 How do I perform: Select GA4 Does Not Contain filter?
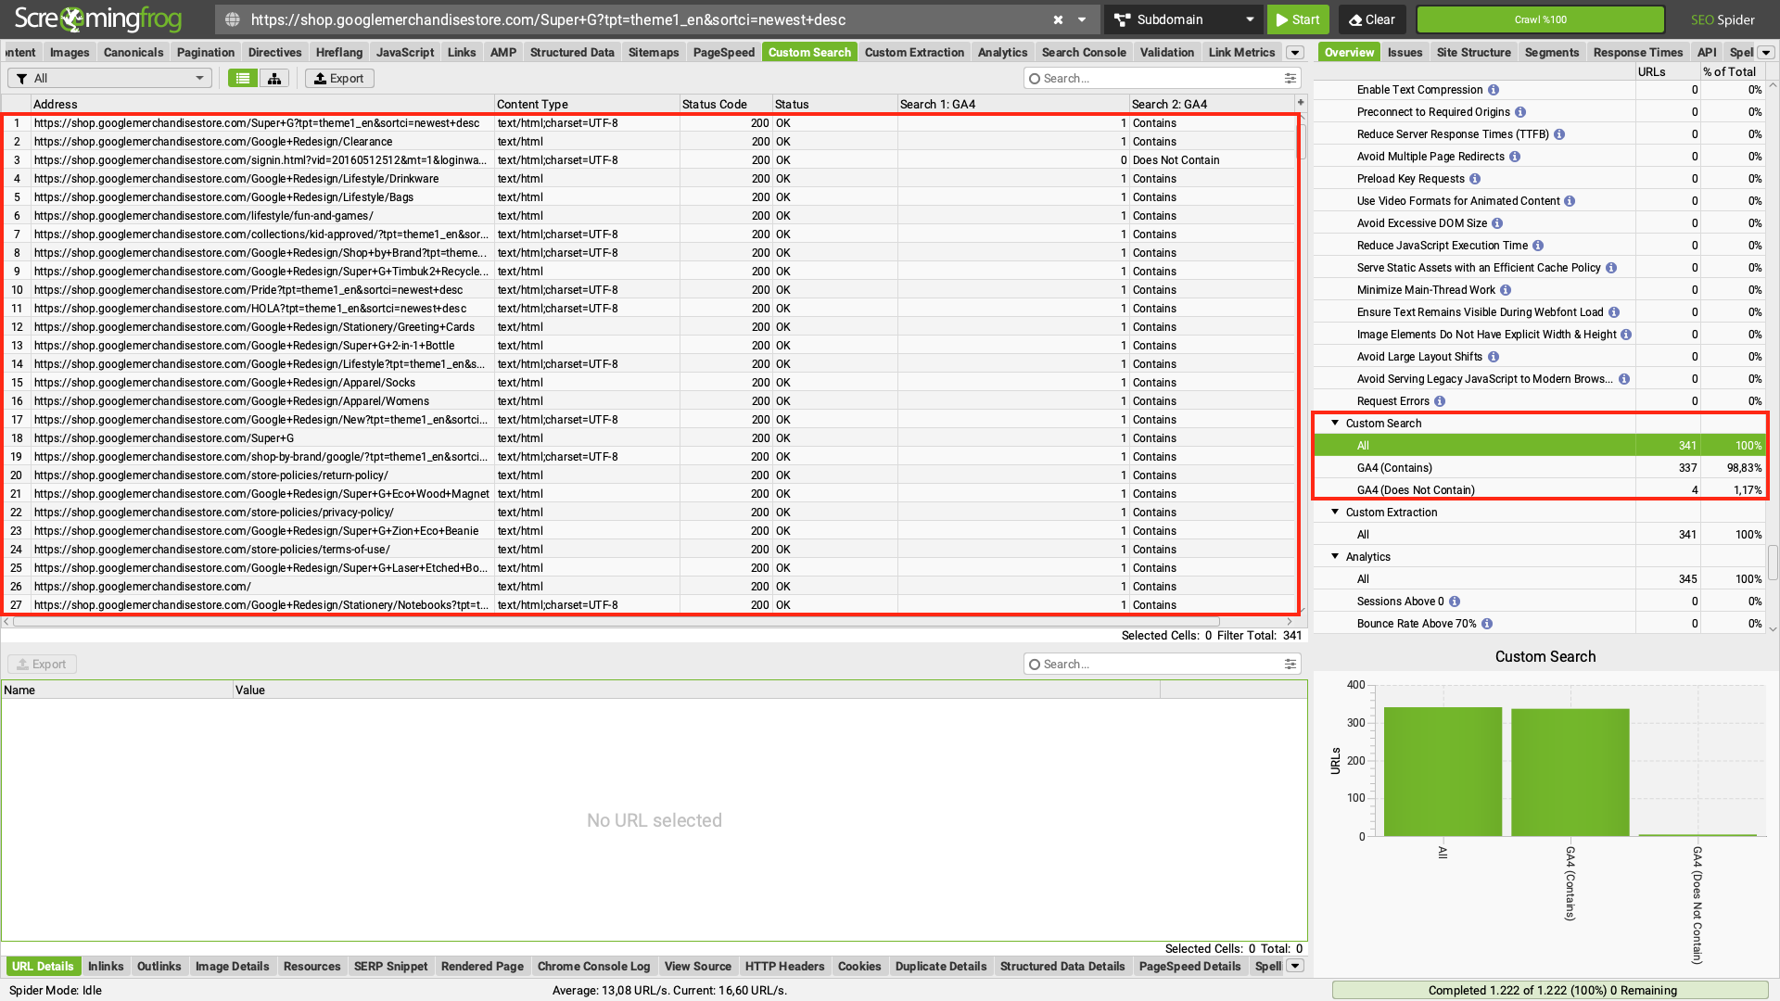[x=1417, y=488]
